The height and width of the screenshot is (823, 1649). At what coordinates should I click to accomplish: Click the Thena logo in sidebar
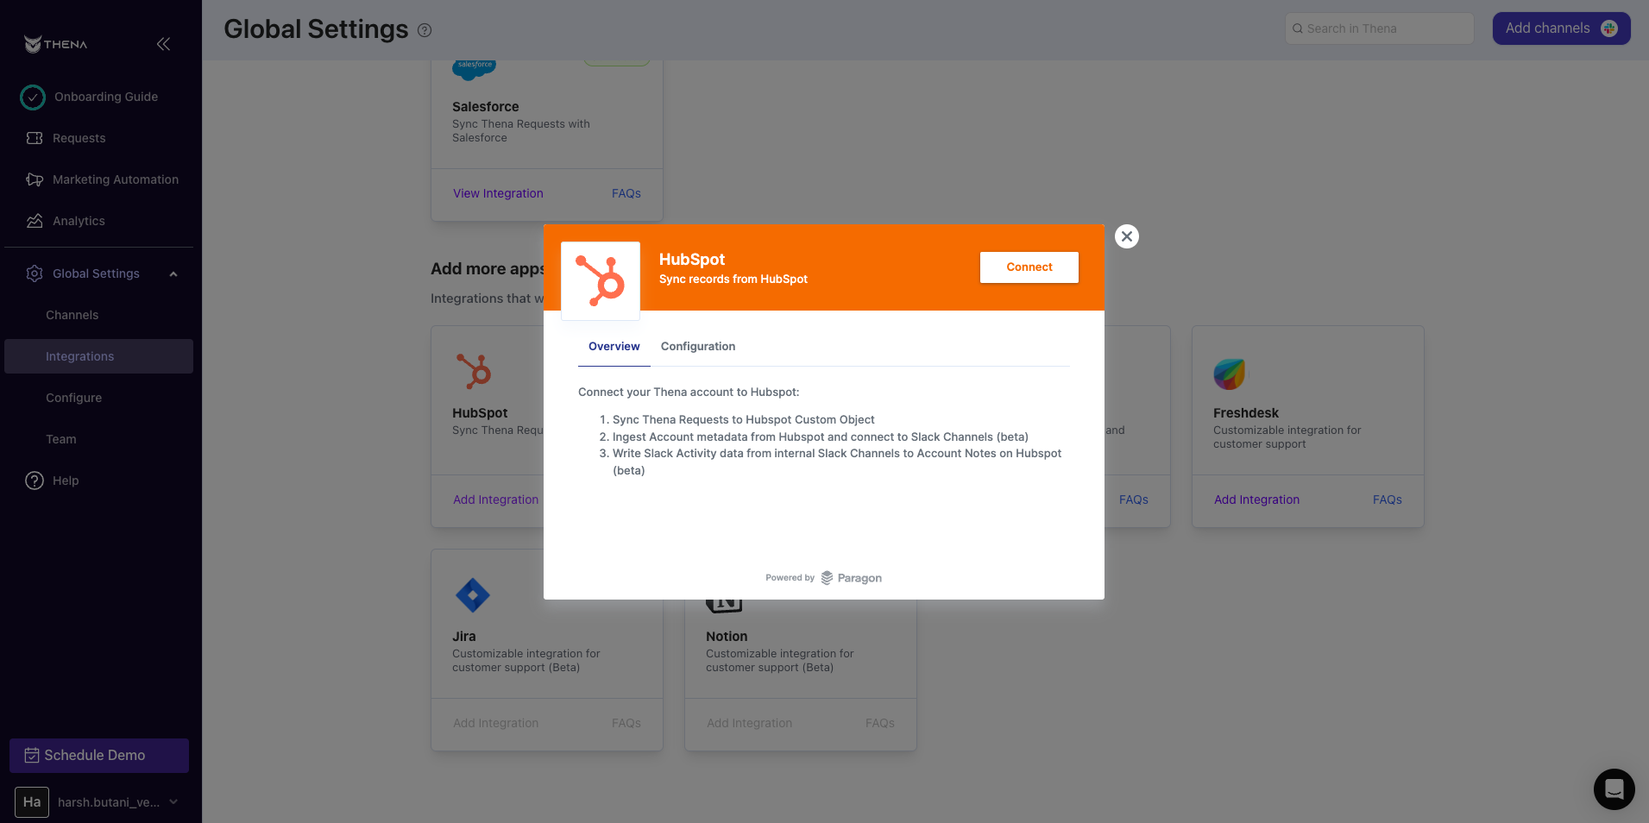coord(56,44)
